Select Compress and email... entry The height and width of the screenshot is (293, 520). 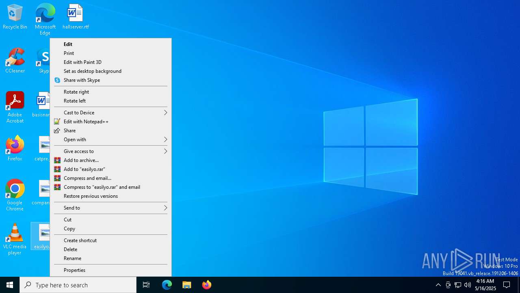[x=110, y=178]
